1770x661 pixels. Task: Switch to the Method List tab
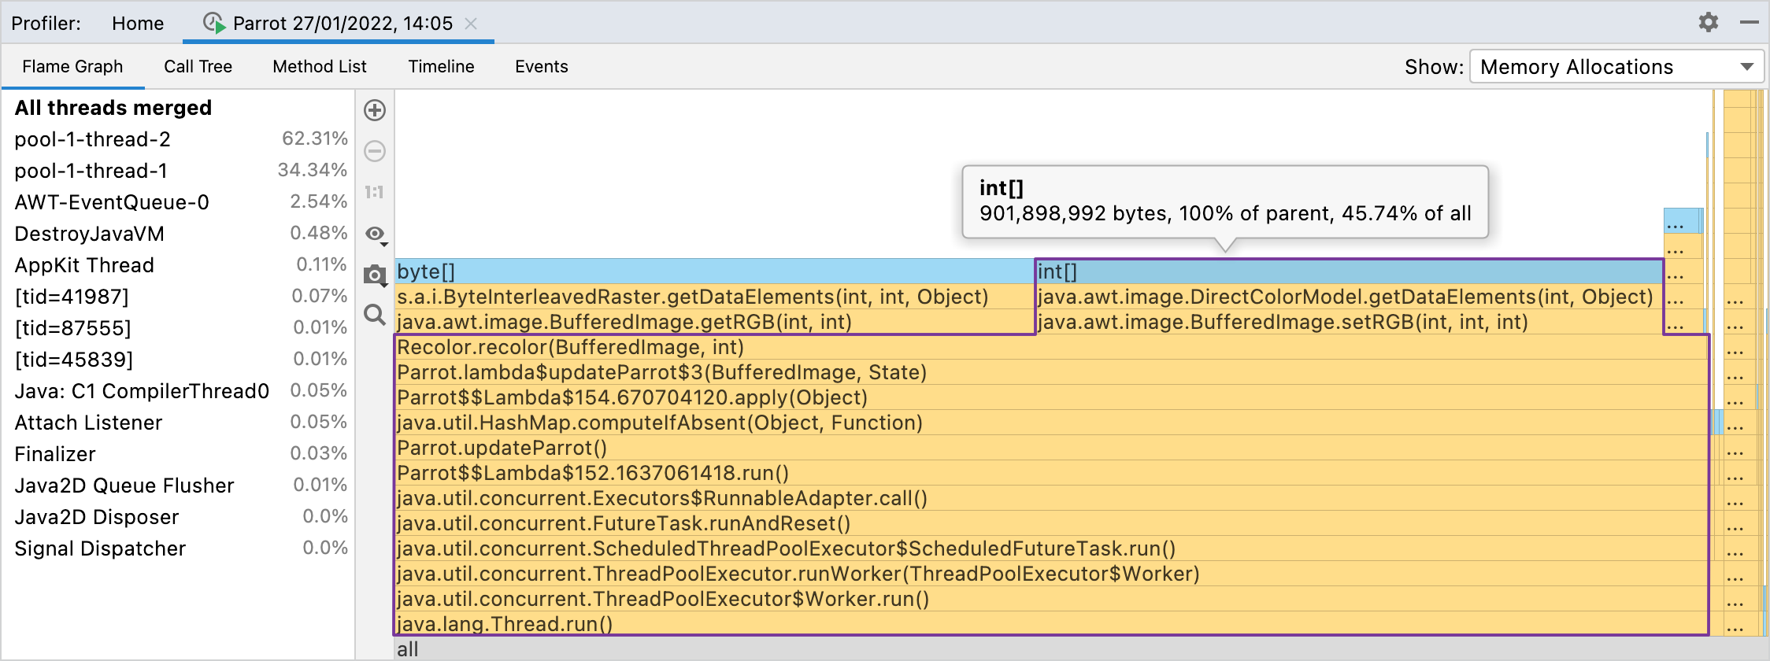tap(320, 67)
